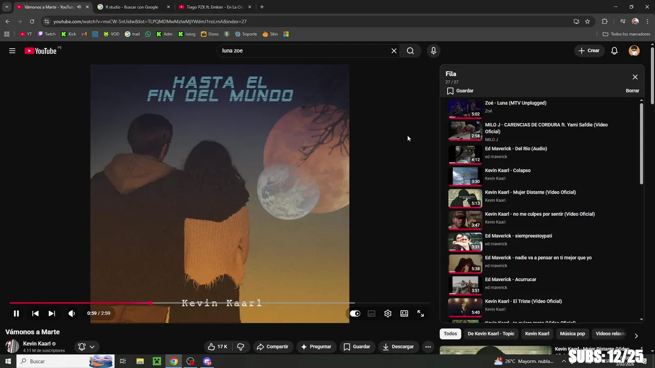Open the Twitch bookmark
655x368 pixels.
[x=47, y=34]
